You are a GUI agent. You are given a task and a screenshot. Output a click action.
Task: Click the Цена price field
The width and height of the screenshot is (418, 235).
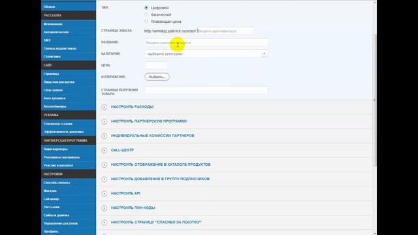click(156, 65)
